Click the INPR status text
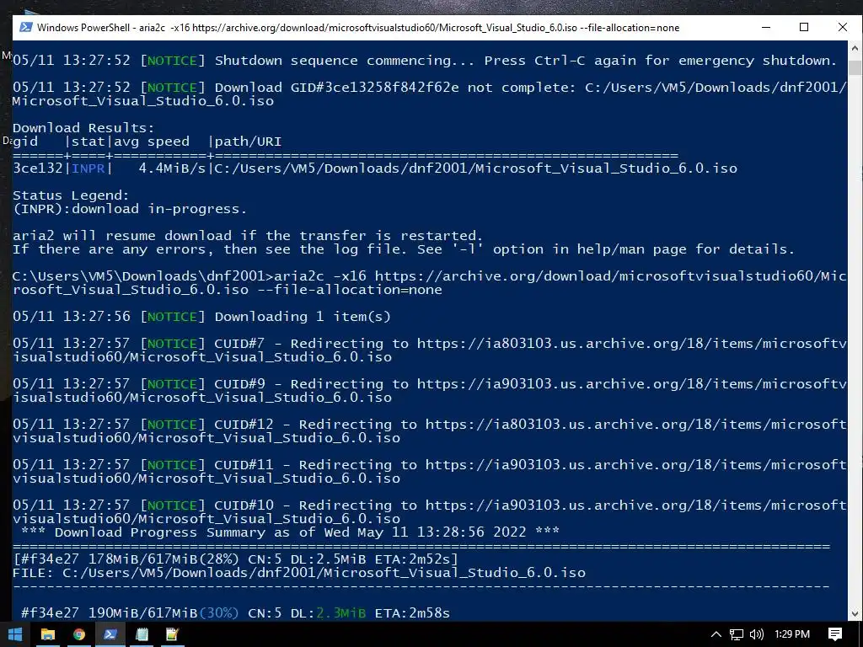 click(88, 168)
